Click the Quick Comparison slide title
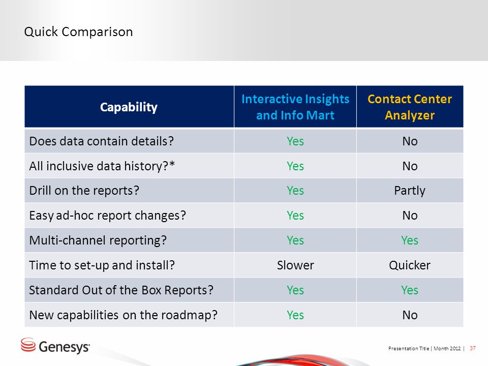 78,32
